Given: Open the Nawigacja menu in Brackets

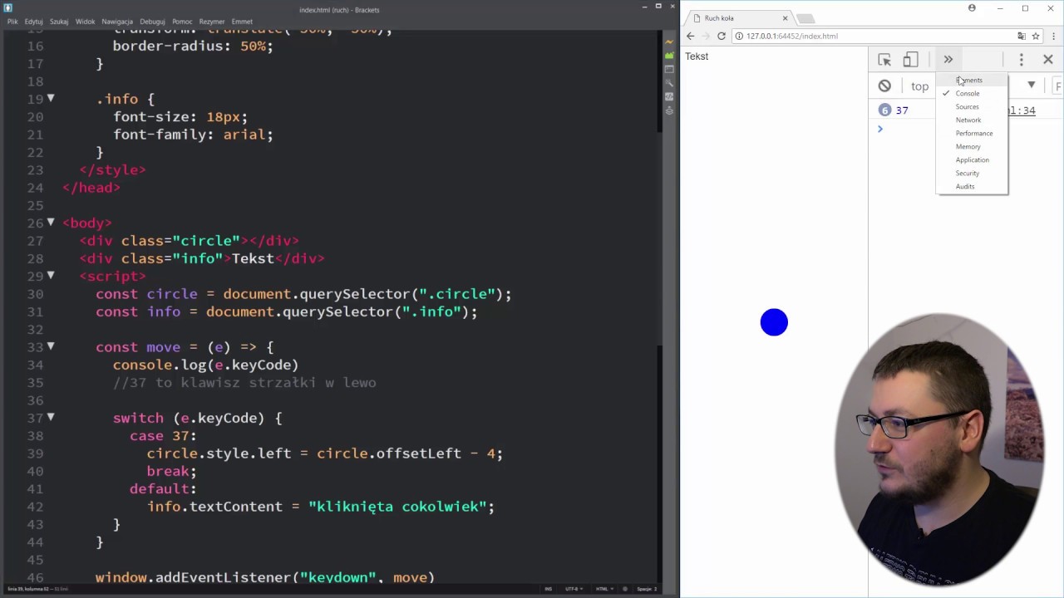Looking at the screenshot, I should point(117,22).
